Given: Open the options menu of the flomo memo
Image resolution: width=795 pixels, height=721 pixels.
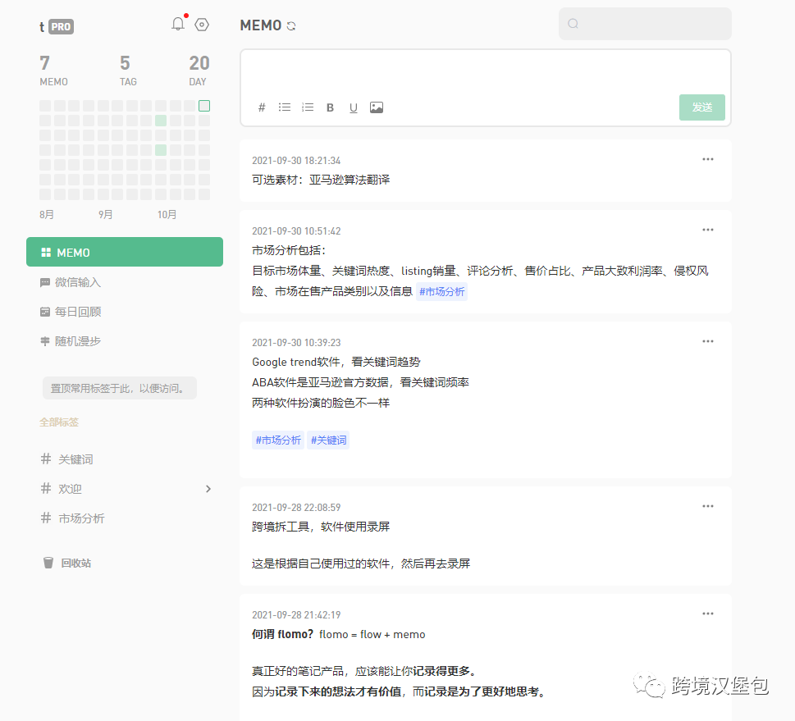Looking at the screenshot, I should point(707,613).
